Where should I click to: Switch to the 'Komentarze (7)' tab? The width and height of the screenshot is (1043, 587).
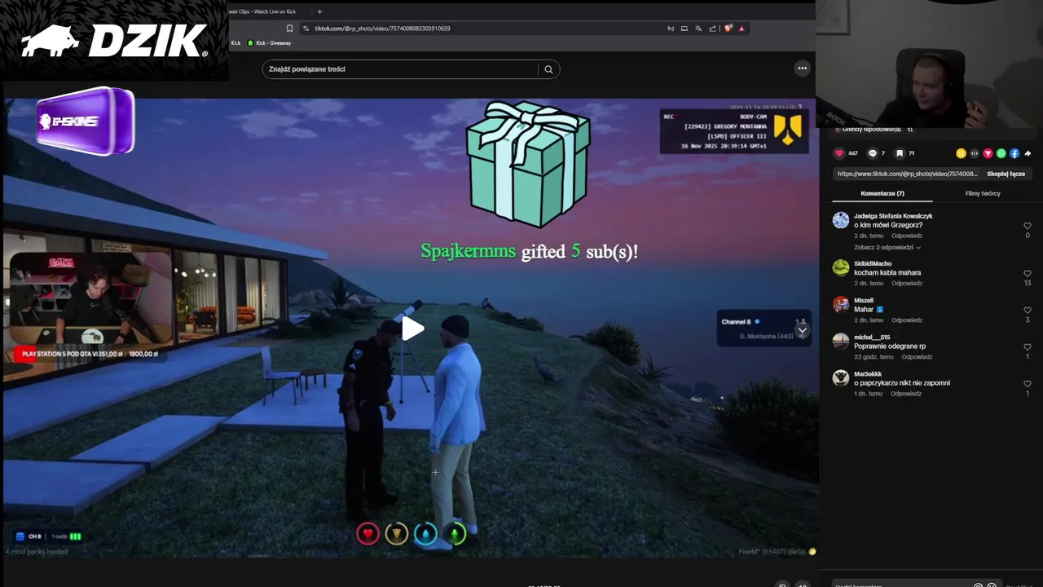pyautogui.click(x=882, y=194)
